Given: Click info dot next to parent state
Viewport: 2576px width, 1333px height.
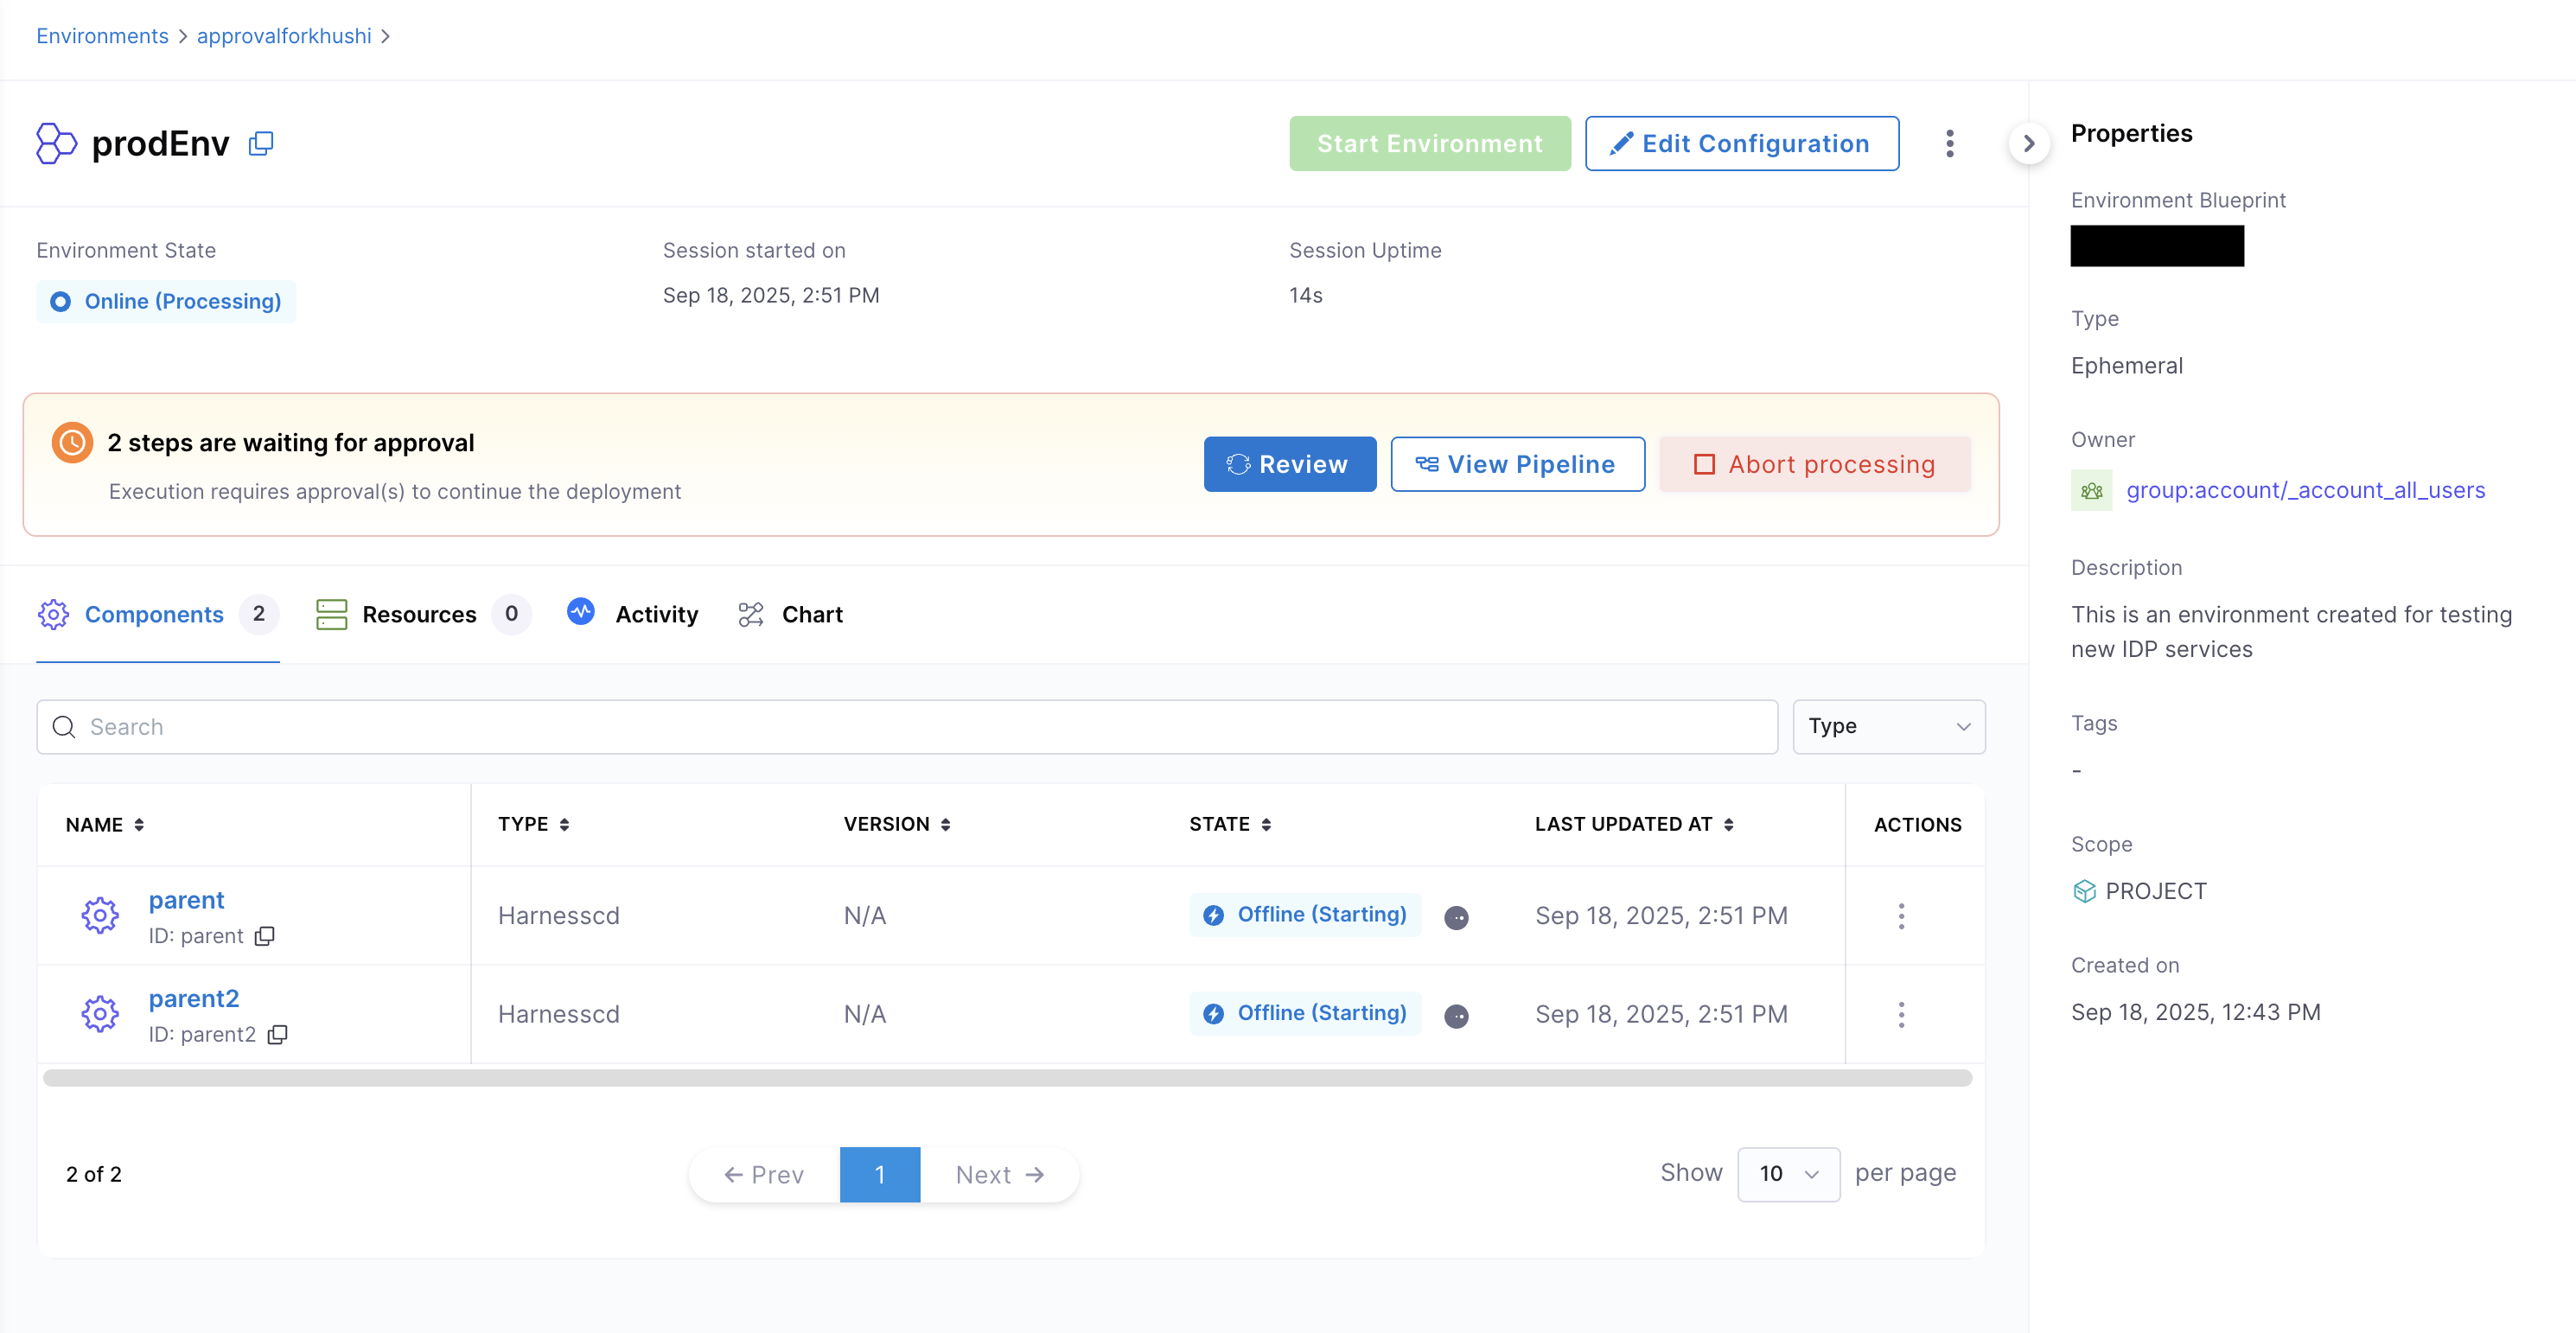Looking at the screenshot, I should tap(1456, 917).
